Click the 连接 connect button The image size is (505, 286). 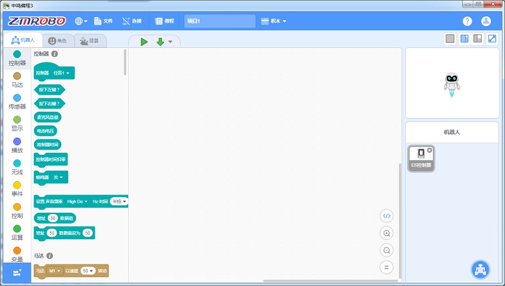coord(132,21)
